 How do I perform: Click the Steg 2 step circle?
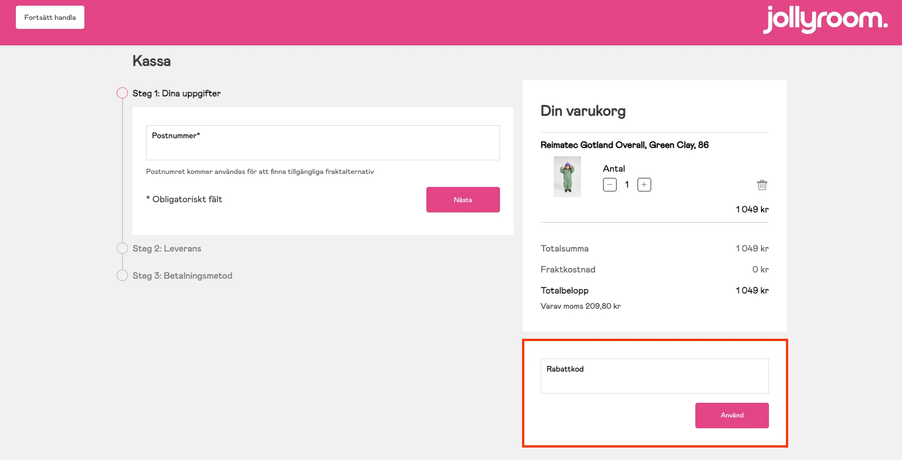122,248
